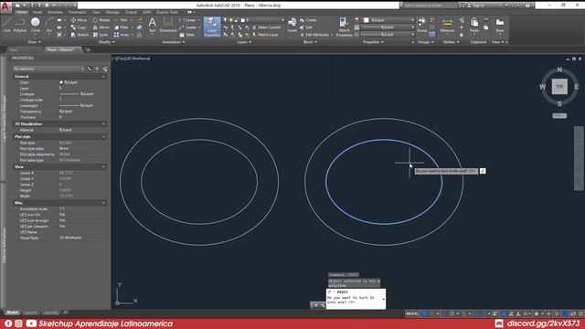Open the No selection dropdown in Properties

(48, 69)
